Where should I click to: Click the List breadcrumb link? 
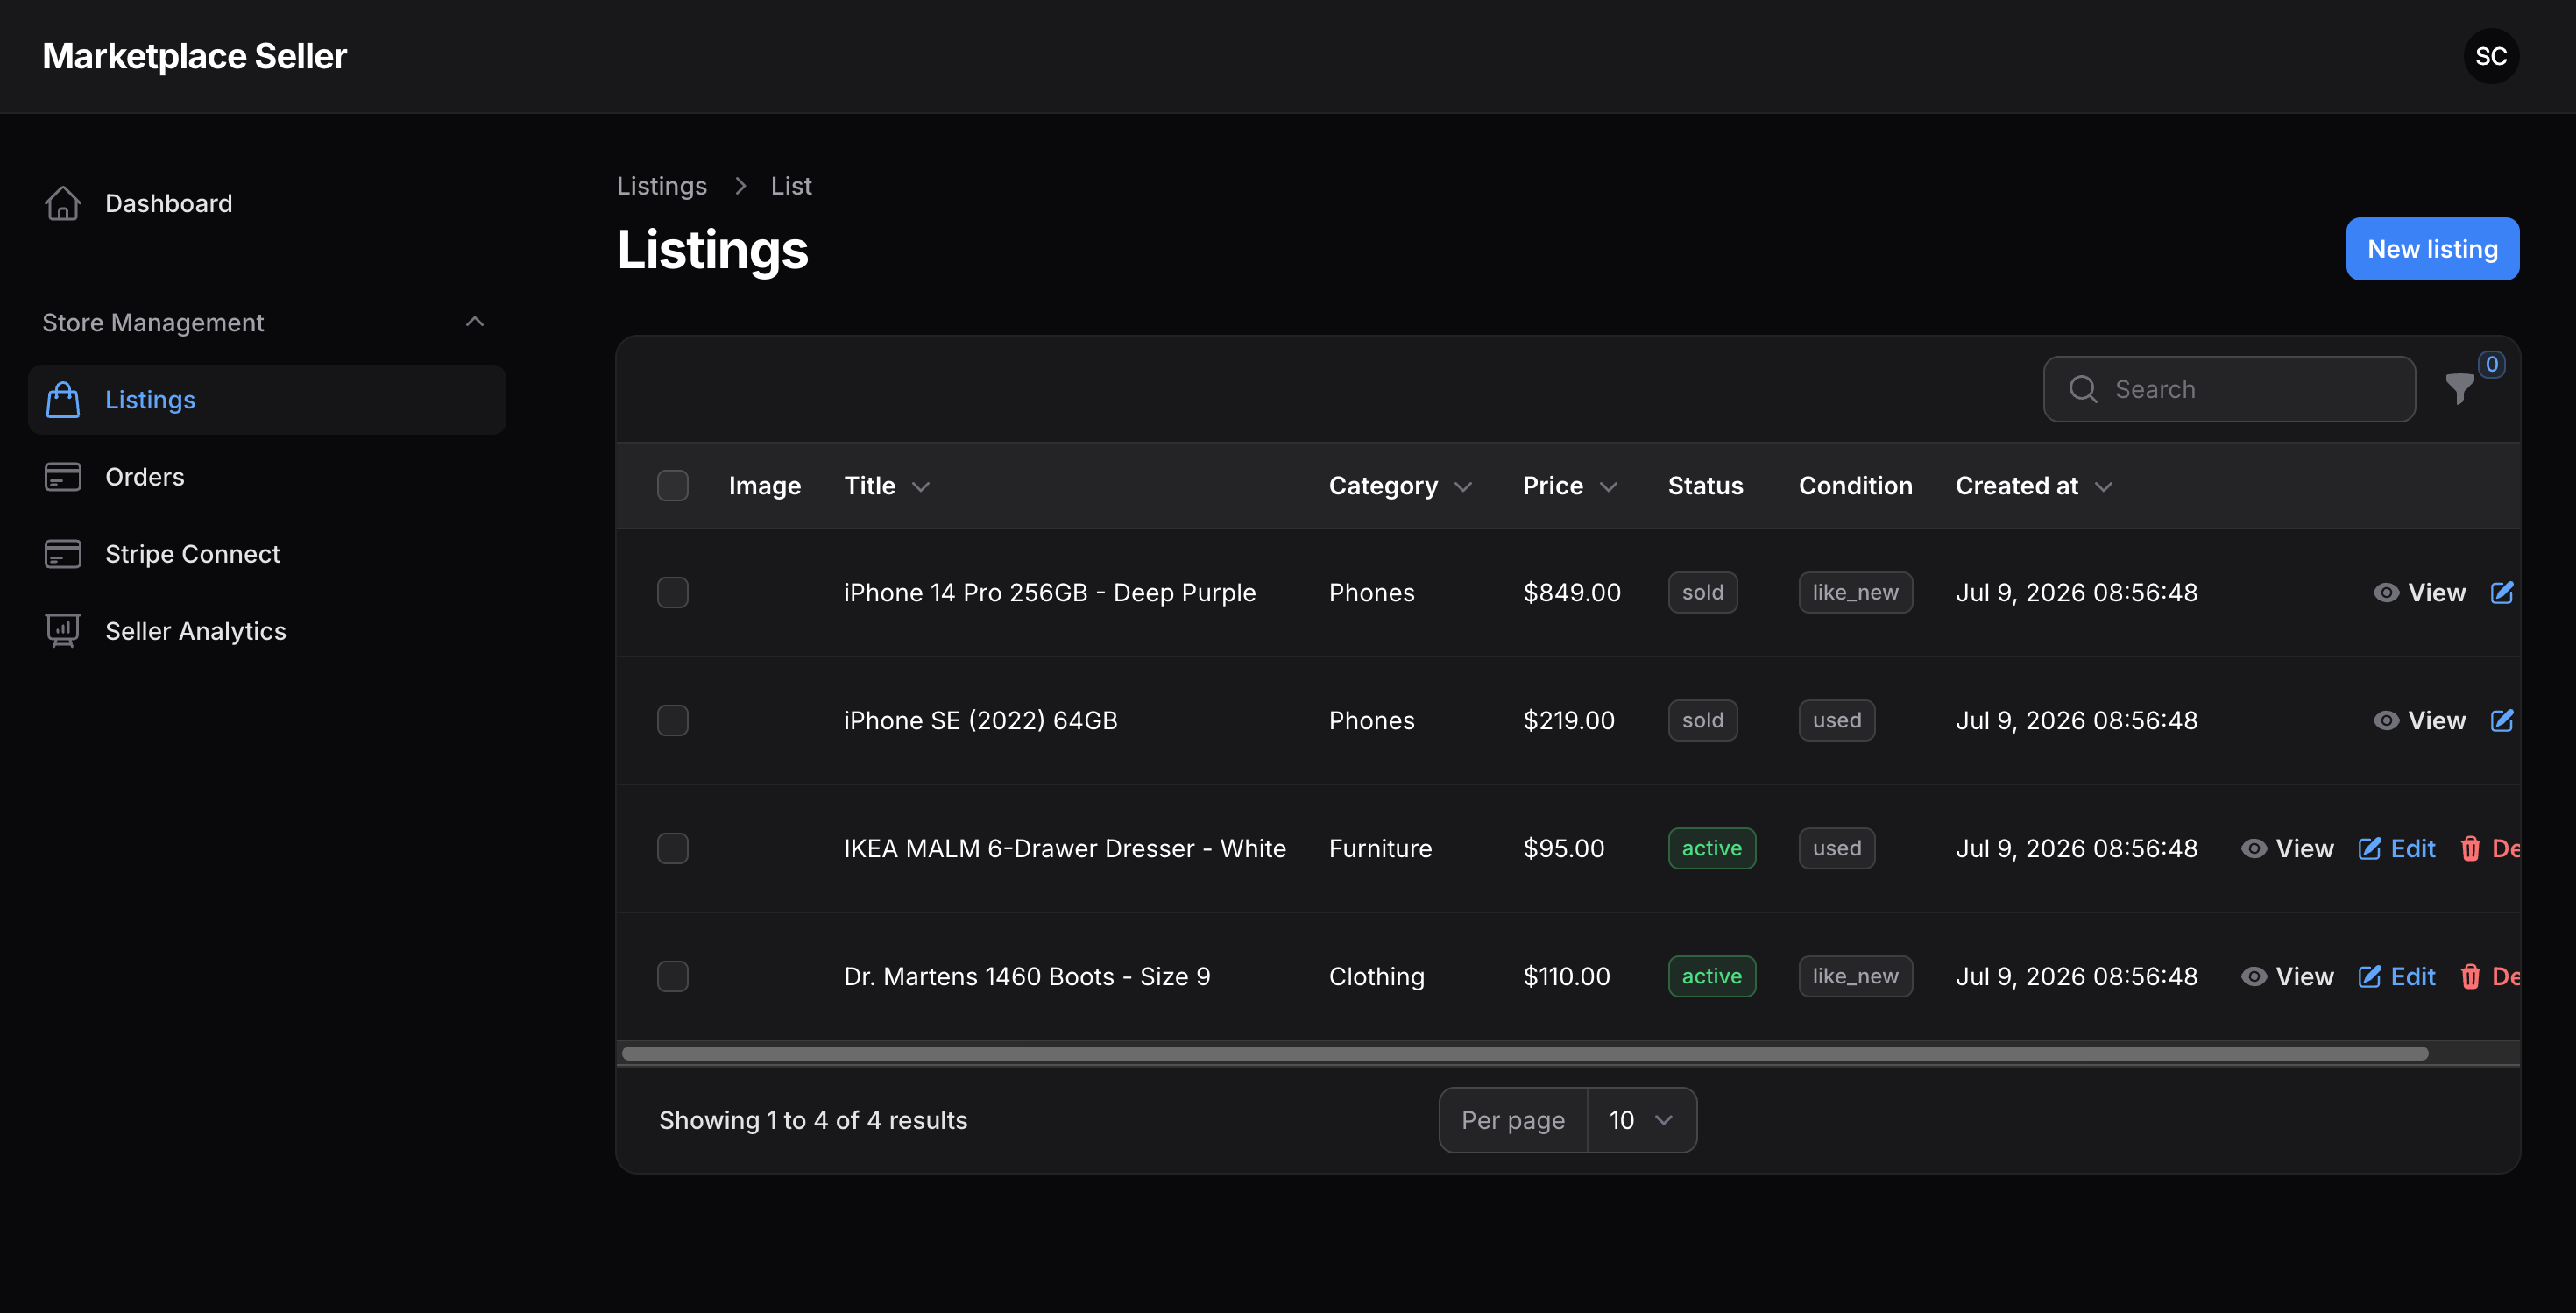[x=790, y=186]
